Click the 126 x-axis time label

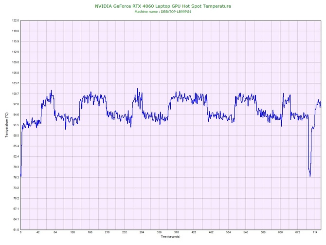[72, 232]
